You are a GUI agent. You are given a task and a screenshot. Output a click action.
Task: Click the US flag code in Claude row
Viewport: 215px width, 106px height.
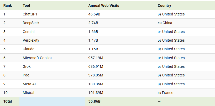(x=159, y=49)
